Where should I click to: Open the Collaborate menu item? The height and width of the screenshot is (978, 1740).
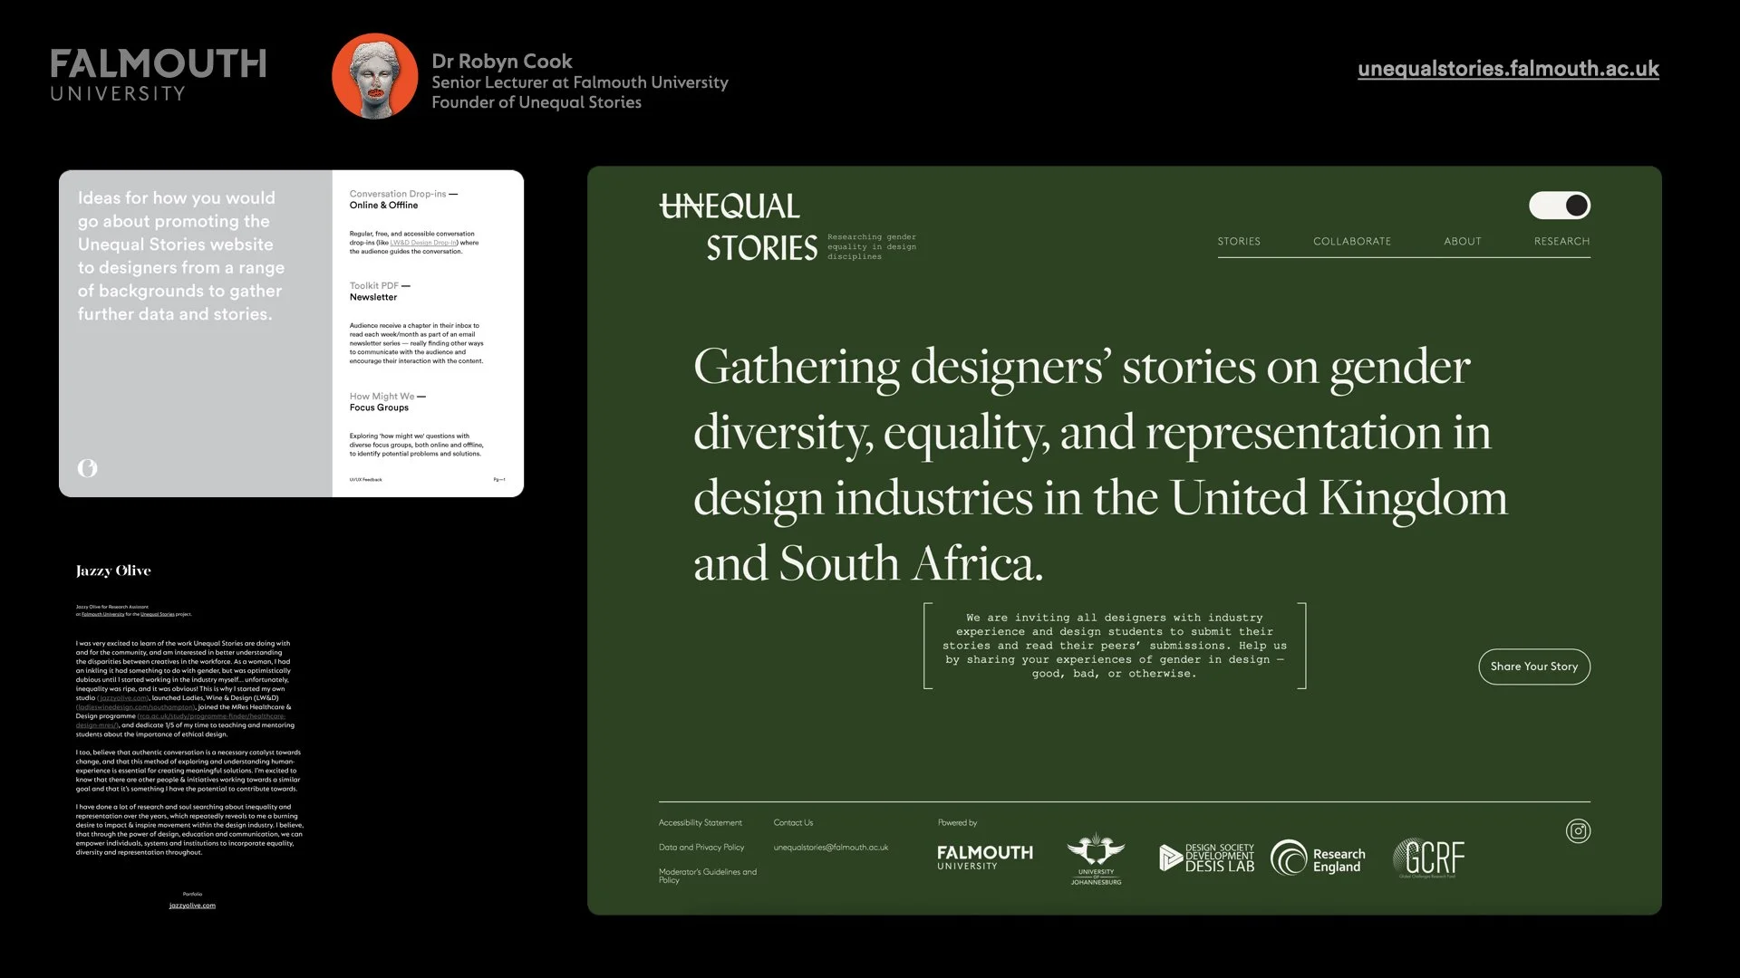click(1351, 241)
